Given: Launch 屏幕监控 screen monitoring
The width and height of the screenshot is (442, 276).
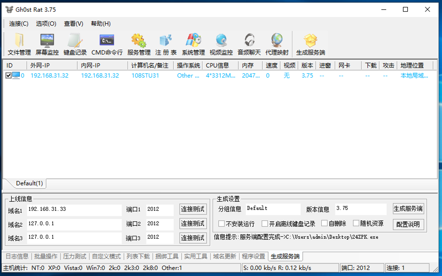Looking at the screenshot, I should [47, 44].
